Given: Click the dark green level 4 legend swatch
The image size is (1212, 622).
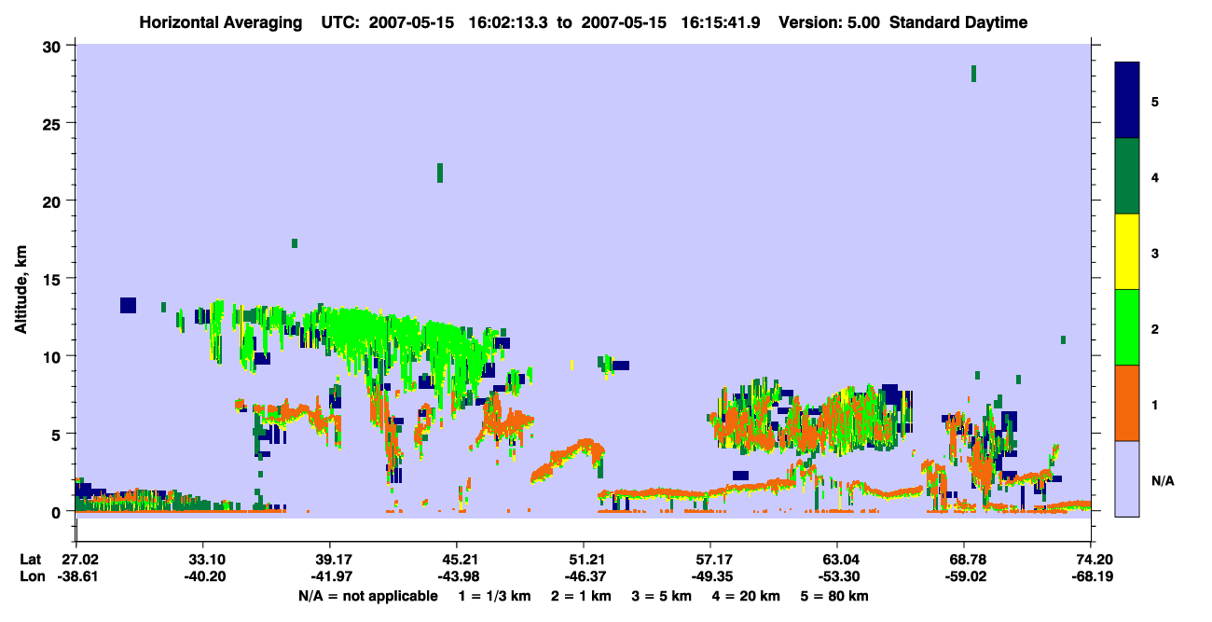Looking at the screenshot, I should (x=1127, y=176).
